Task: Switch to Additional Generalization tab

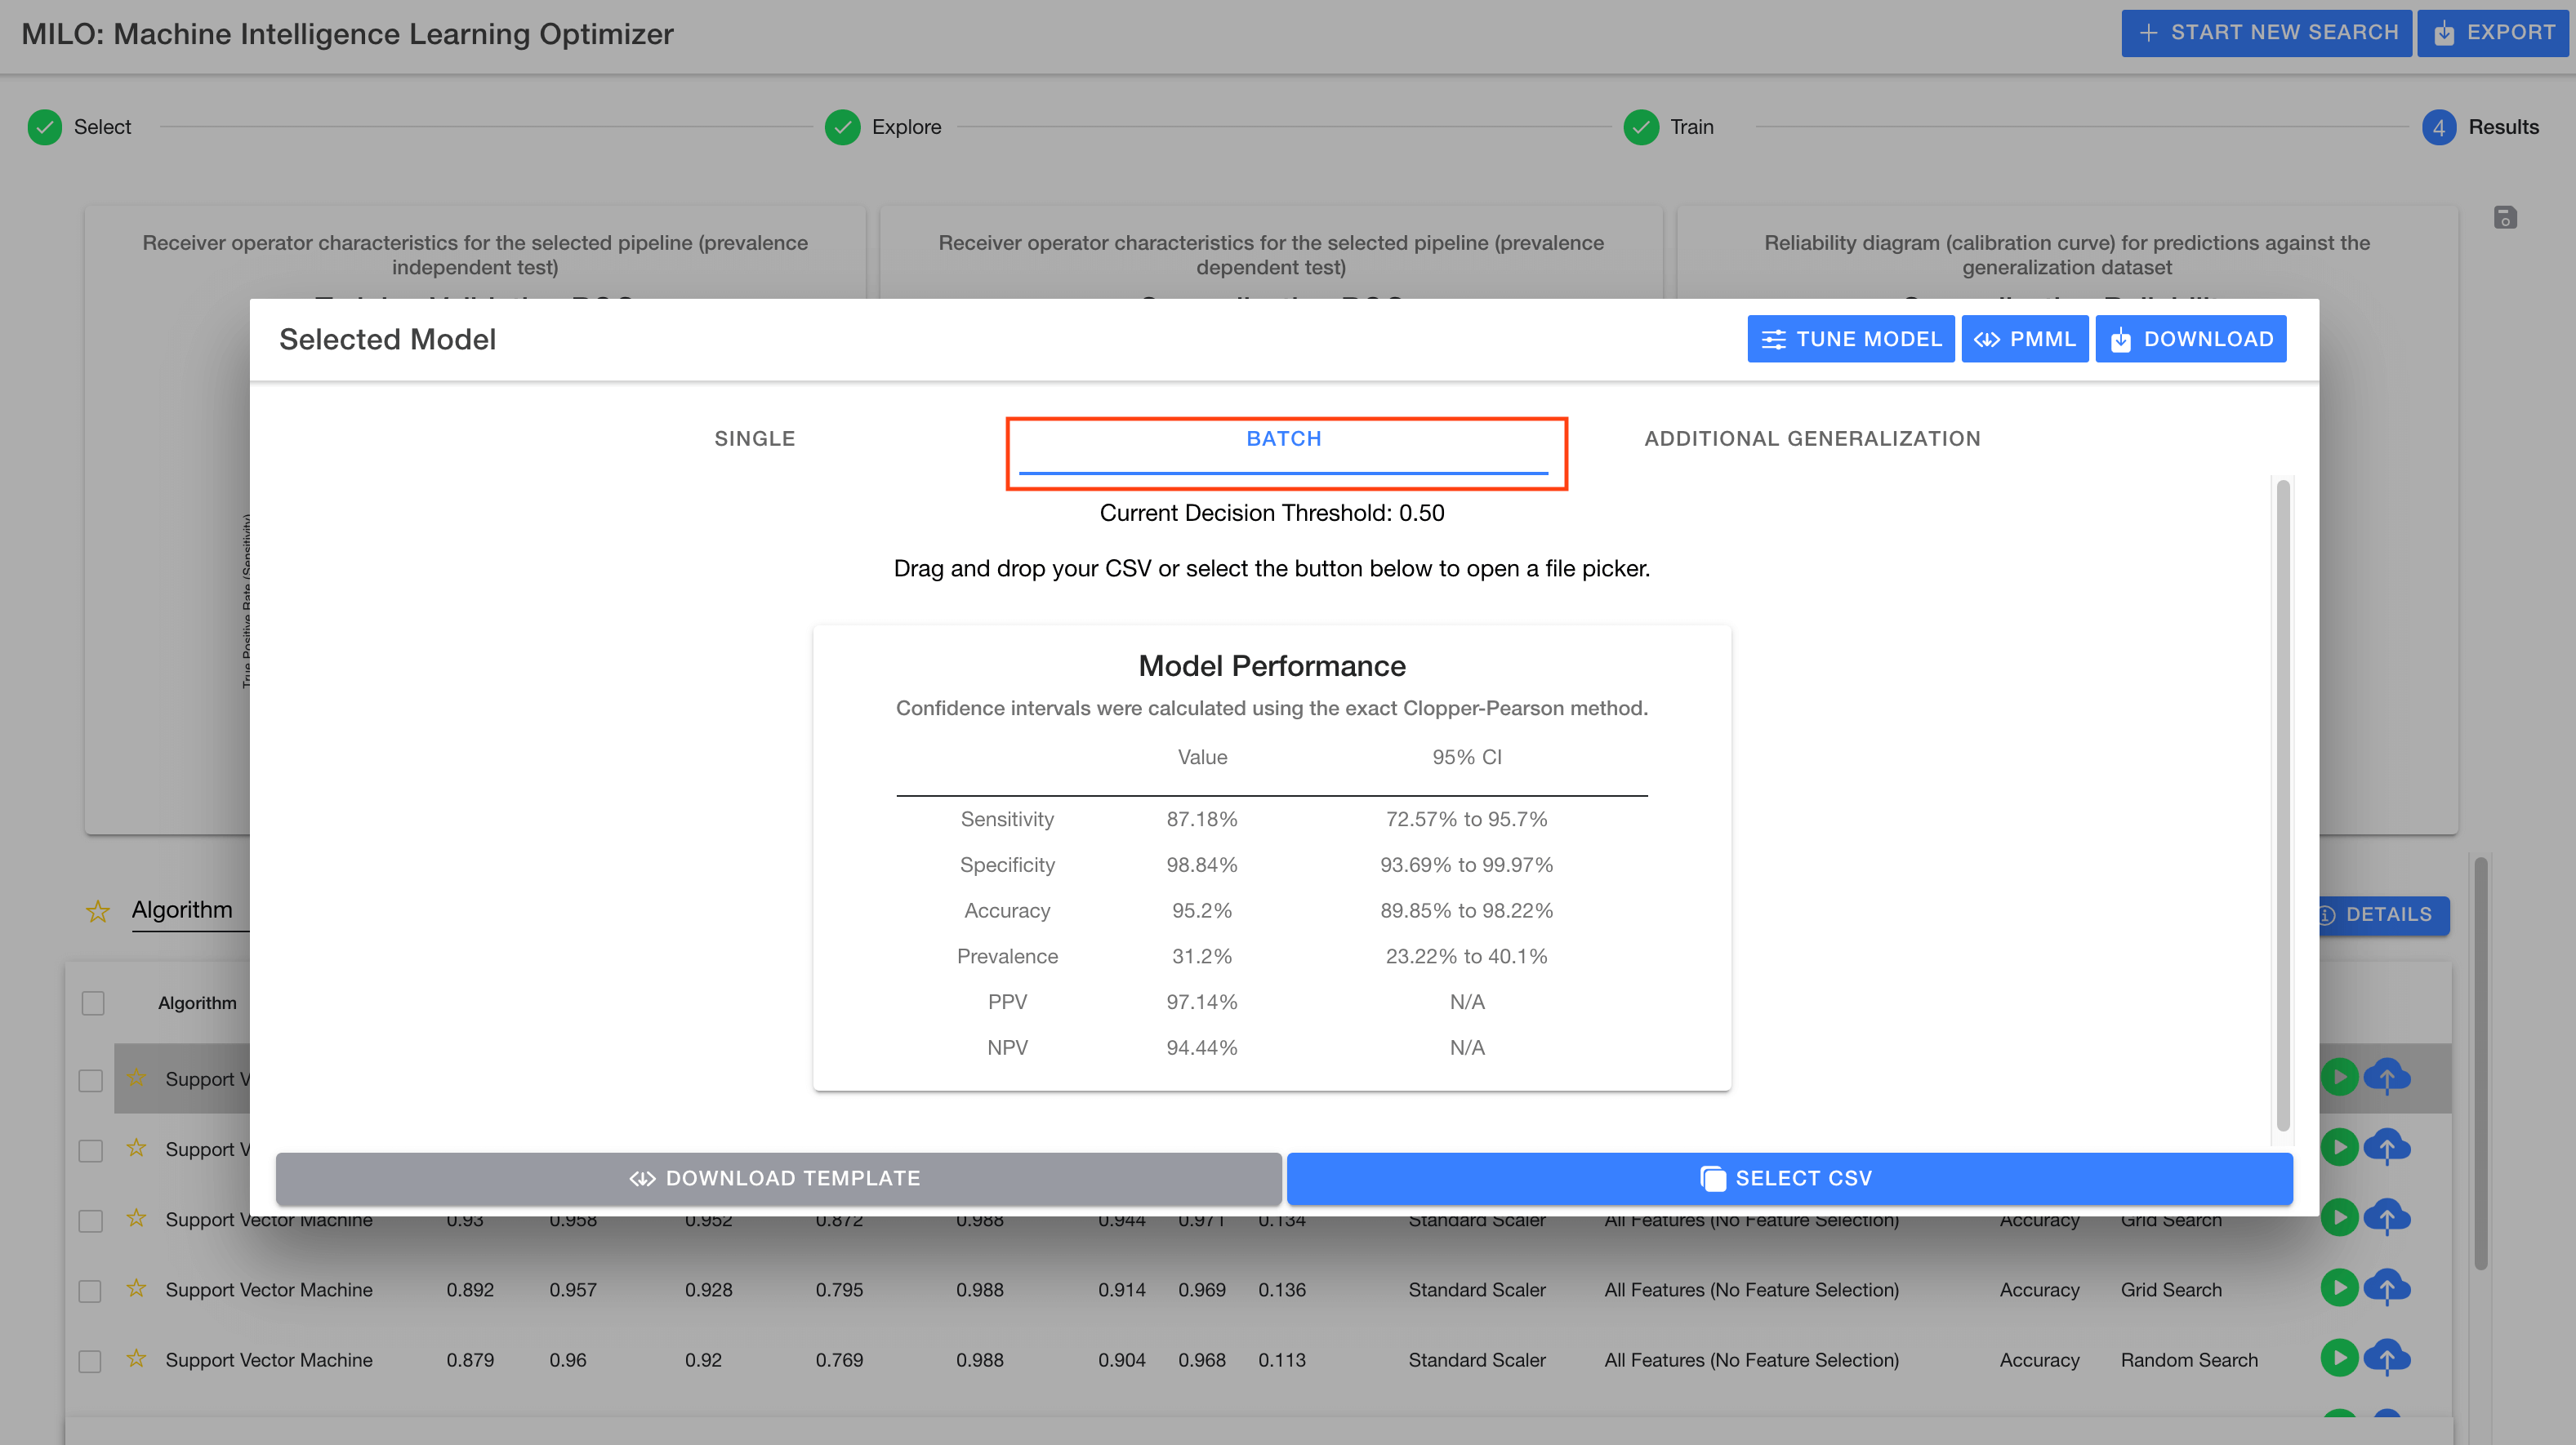Action: coord(1813,438)
